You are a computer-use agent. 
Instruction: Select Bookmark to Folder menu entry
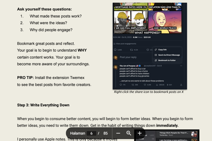coord(167,60)
